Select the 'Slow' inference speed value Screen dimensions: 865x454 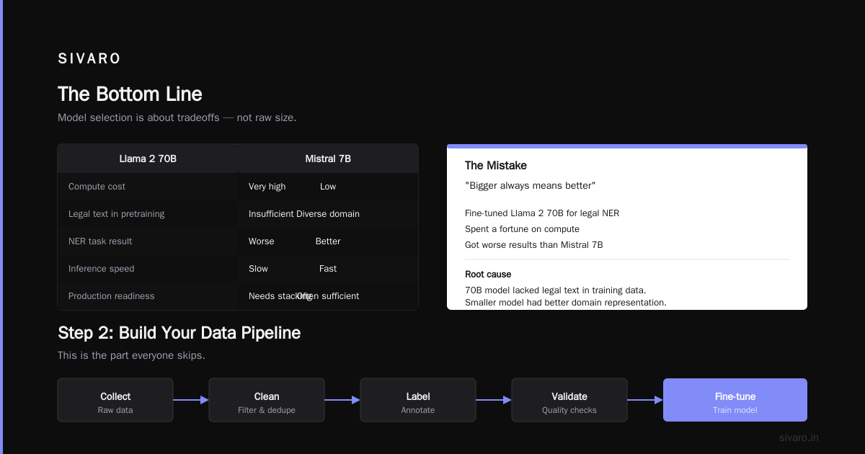[258, 269]
